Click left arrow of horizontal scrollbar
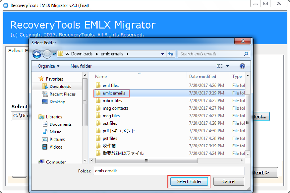290x193 pixels. 92,160
